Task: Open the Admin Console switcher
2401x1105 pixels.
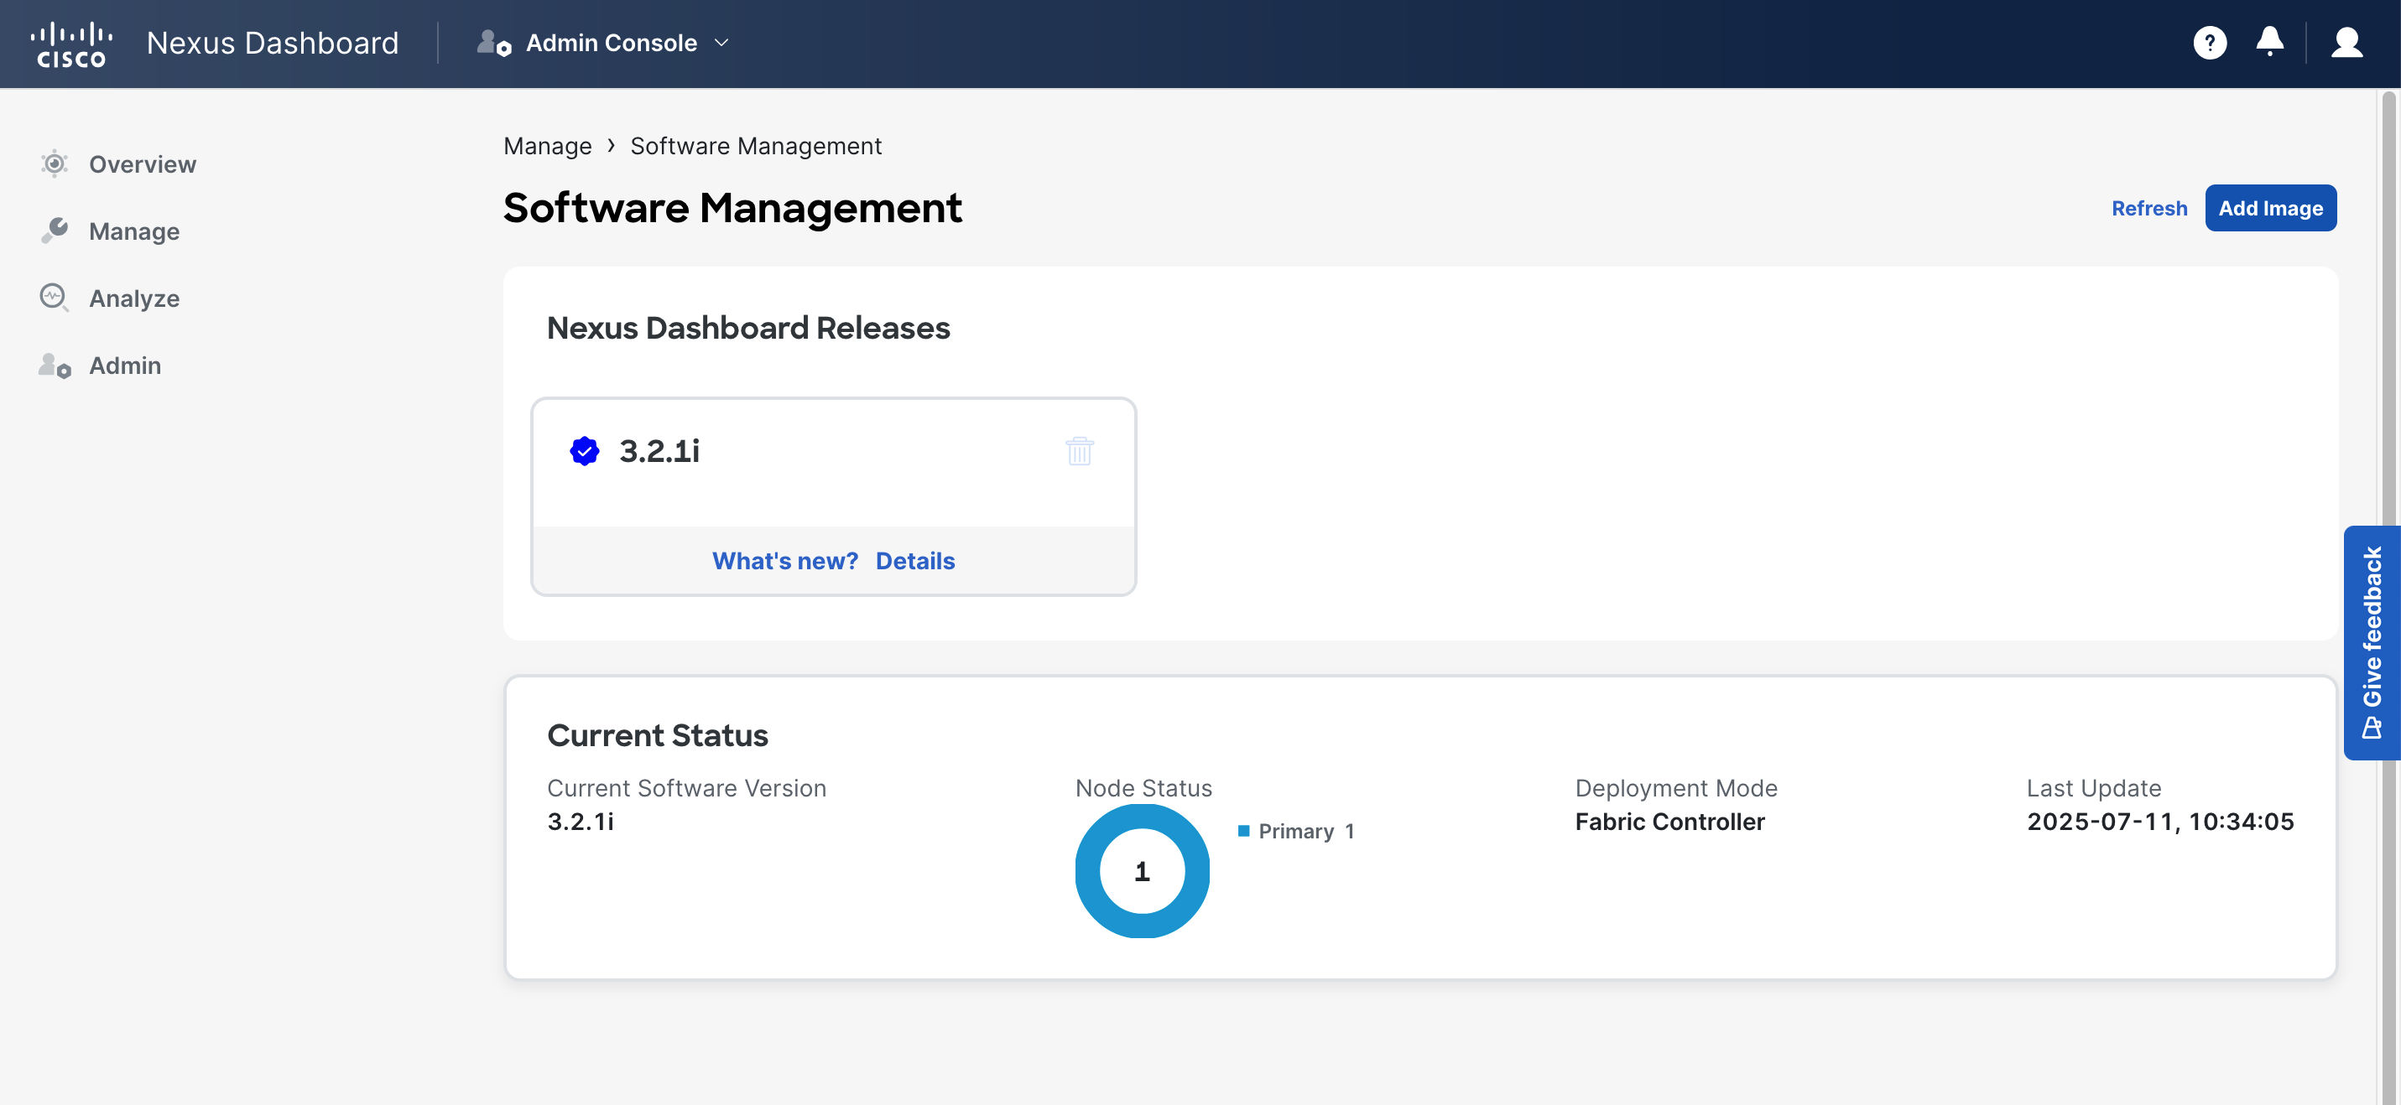Action: pyautogui.click(x=603, y=43)
